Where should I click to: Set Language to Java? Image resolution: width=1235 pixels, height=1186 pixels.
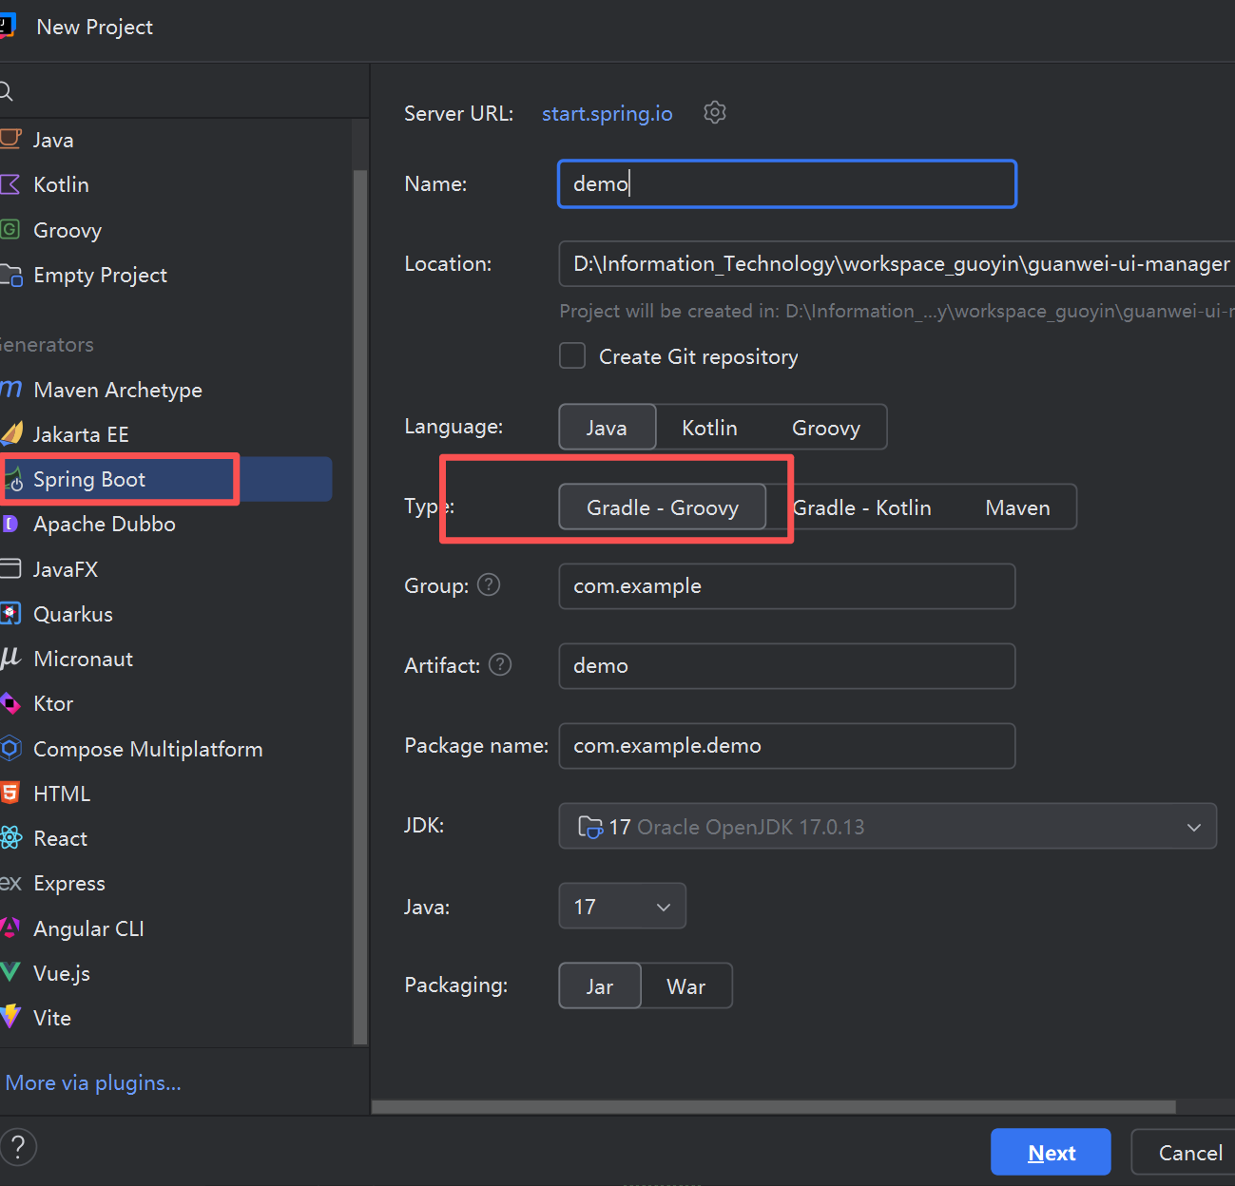(607, 428)
